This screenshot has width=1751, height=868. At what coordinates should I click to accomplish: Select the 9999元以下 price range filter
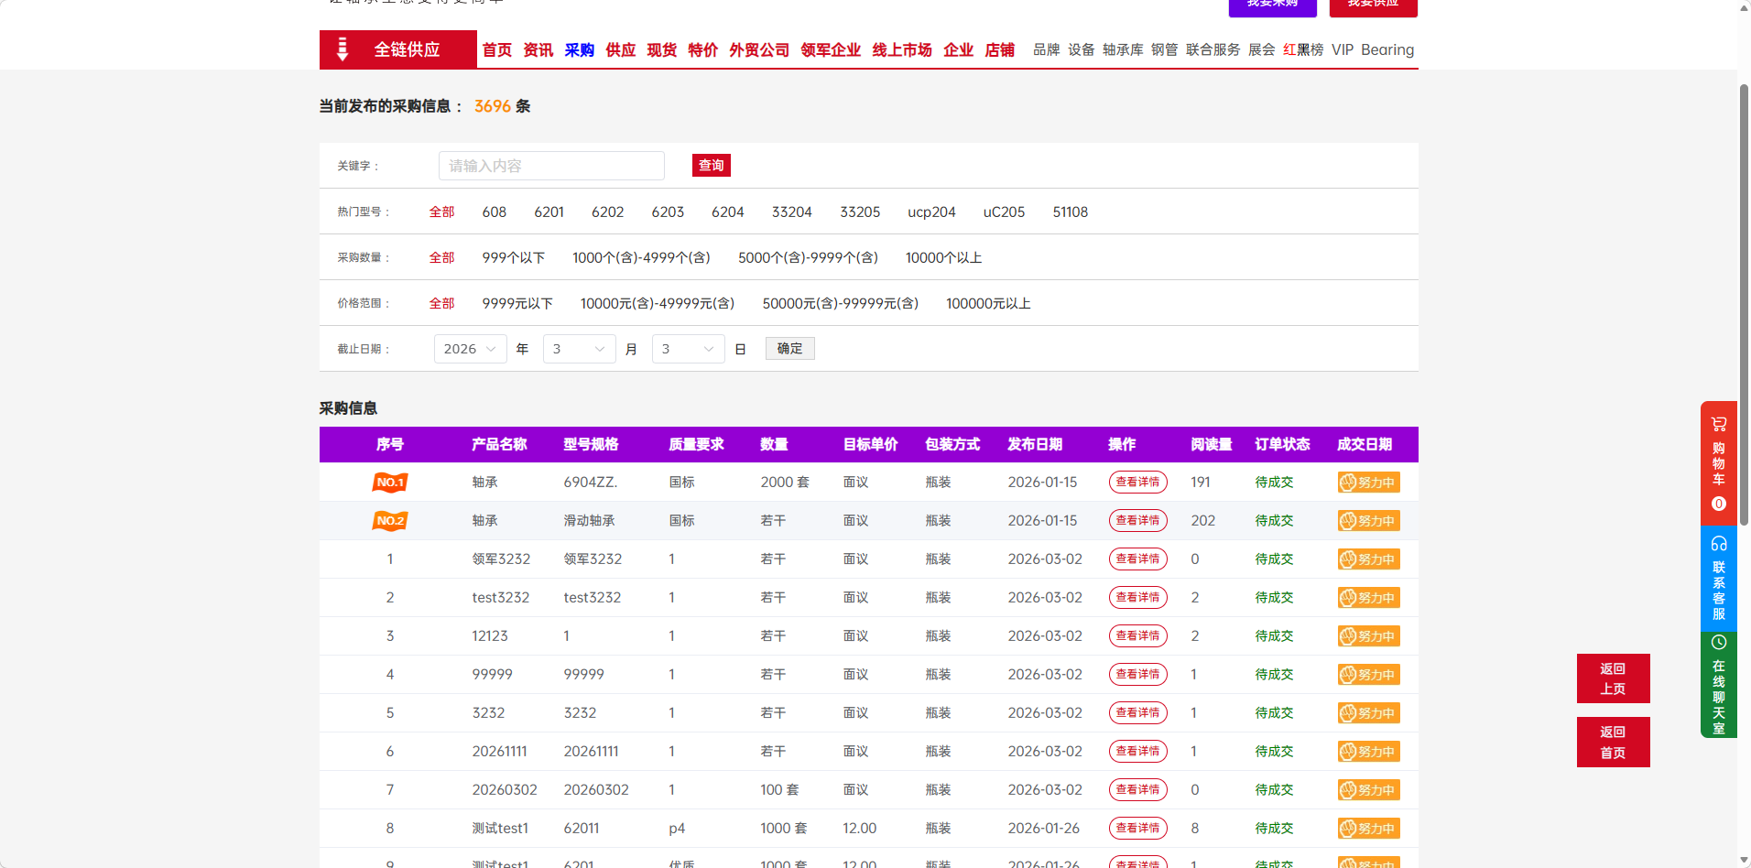(517, 303)
